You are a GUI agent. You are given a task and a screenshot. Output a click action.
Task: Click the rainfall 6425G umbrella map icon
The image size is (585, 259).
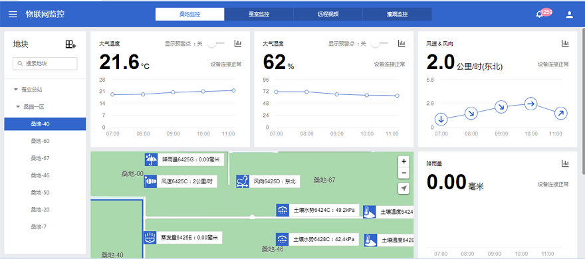click(x=151, y=160)
